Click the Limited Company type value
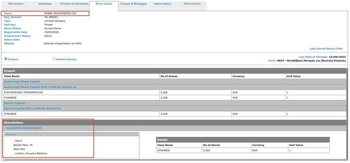 [55, 21]
